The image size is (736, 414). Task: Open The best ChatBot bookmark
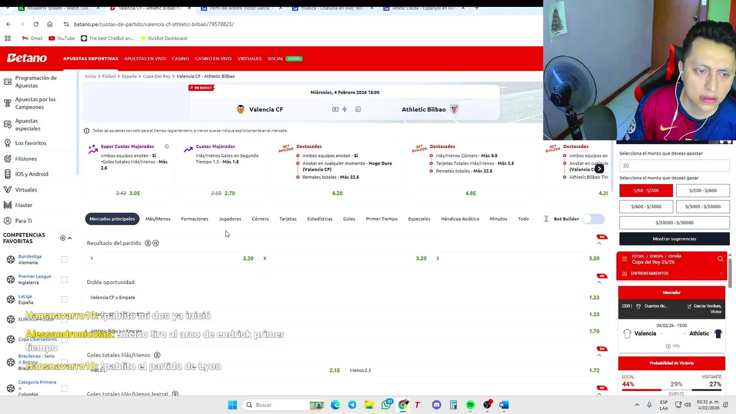coord(107,38)
